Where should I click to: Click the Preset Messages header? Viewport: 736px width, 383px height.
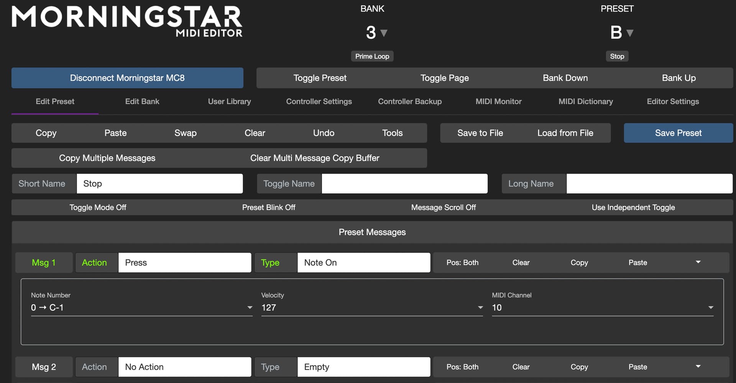pos(372,232)
